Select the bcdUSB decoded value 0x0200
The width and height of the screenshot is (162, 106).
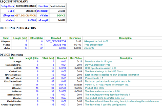tap(63, 68)
